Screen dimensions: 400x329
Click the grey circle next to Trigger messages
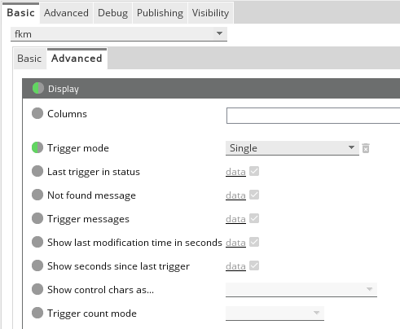coord(37,218)
